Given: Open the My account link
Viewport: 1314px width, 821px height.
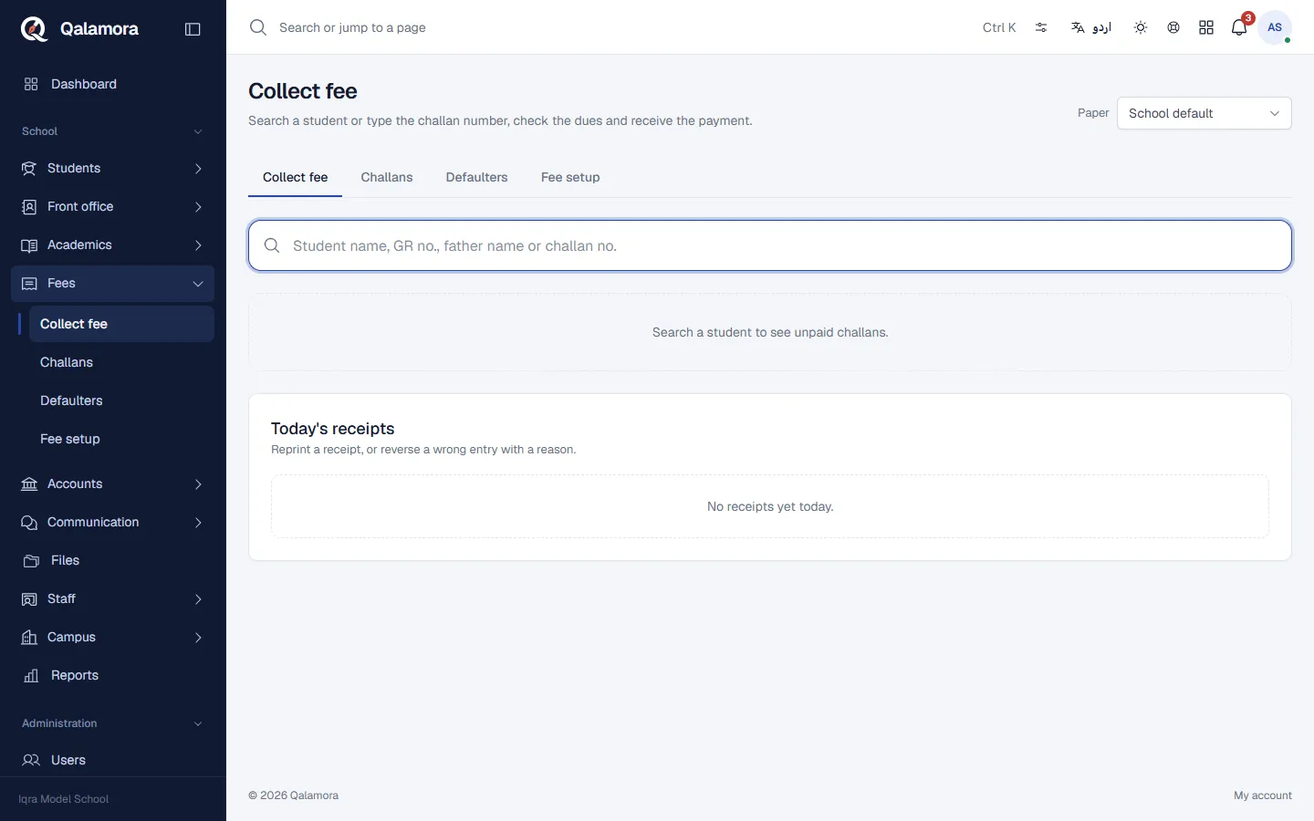Looking at the screenshot, I should (x=1262, y=795).
